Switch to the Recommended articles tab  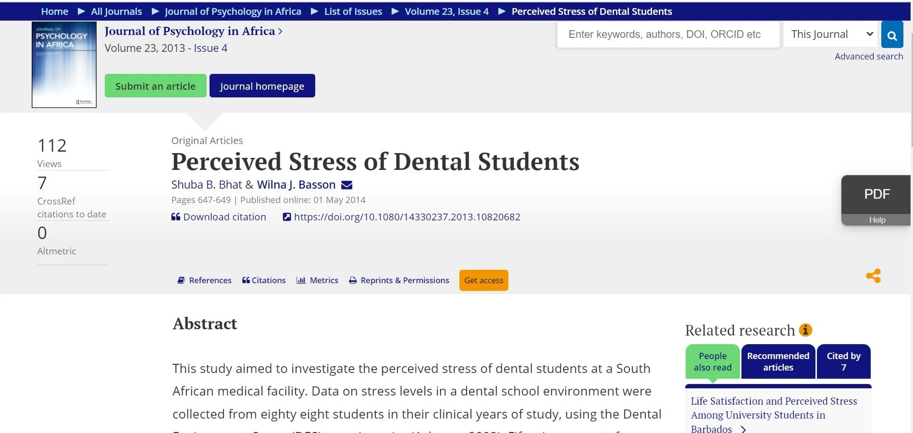tap(778, 361)
